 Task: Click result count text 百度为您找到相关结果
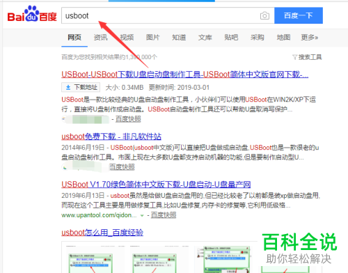click(109, 57)
